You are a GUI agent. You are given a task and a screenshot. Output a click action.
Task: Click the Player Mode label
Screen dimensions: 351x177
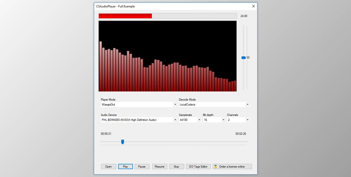click(x=108, y=100)
